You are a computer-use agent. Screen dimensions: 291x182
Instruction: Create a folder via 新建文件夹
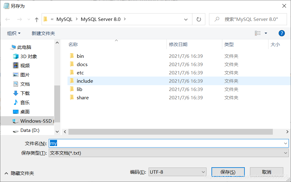(43, 33)
